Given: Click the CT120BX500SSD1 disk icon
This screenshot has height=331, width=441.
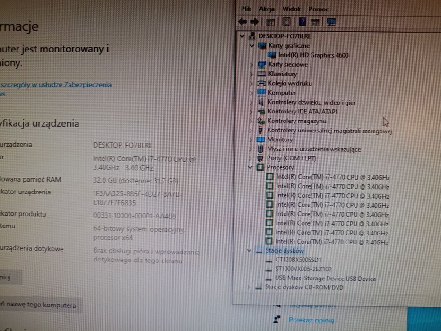Looking at the screenshot, I should coord(269,261).
